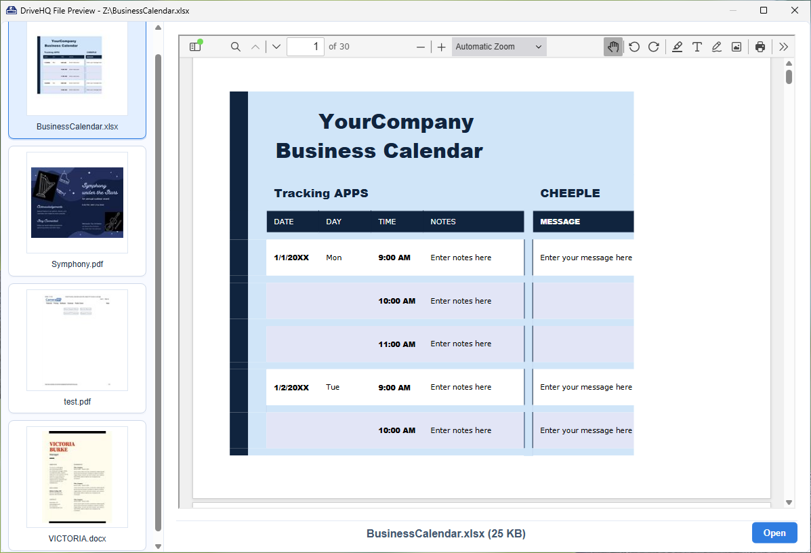The height and width of the screenshot is (553, 811).
Task: Click 'YourCompany' title text
Action: [396, 122]
